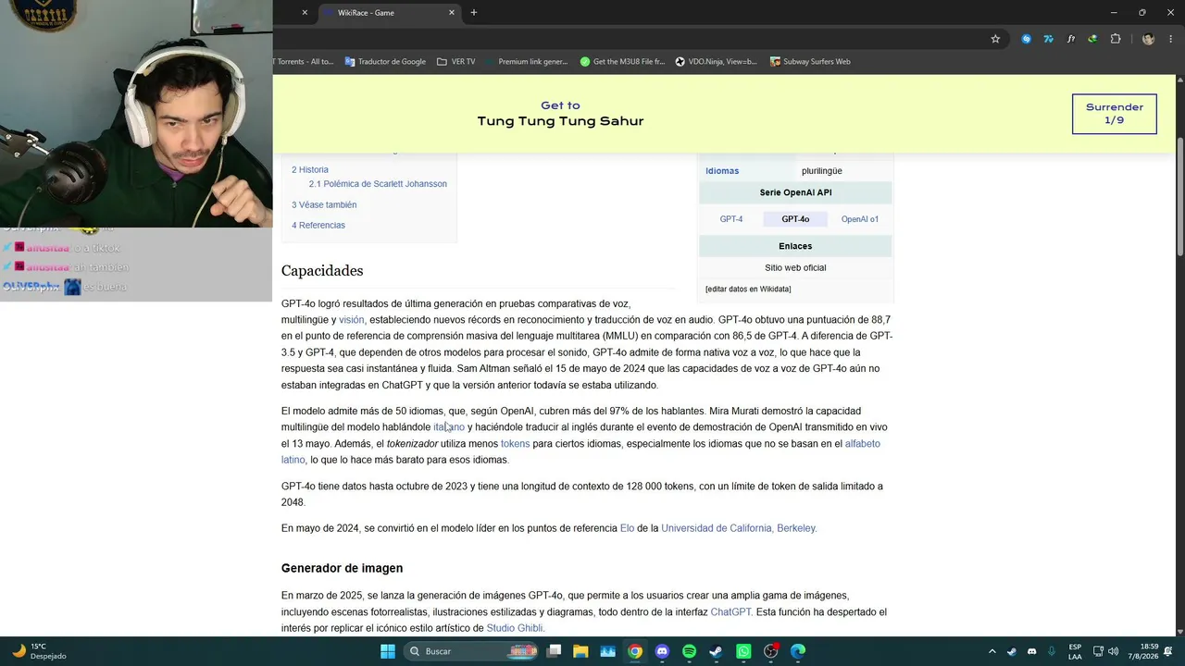1185x666 pixels.
Task: Click the Discord system tray icon
Action: click(1032, 651)
